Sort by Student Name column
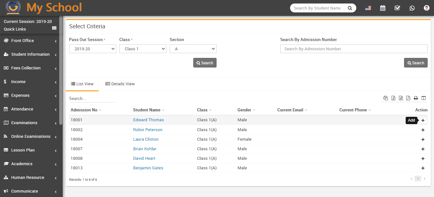The image size is (434, 197). tap(149, 110)
